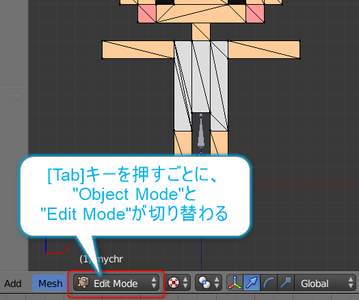Enable the translate manipulator arrow
The image size is (359, 300).
click(252, 283)
